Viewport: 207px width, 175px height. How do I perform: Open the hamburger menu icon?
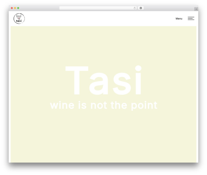coord(191,19)
